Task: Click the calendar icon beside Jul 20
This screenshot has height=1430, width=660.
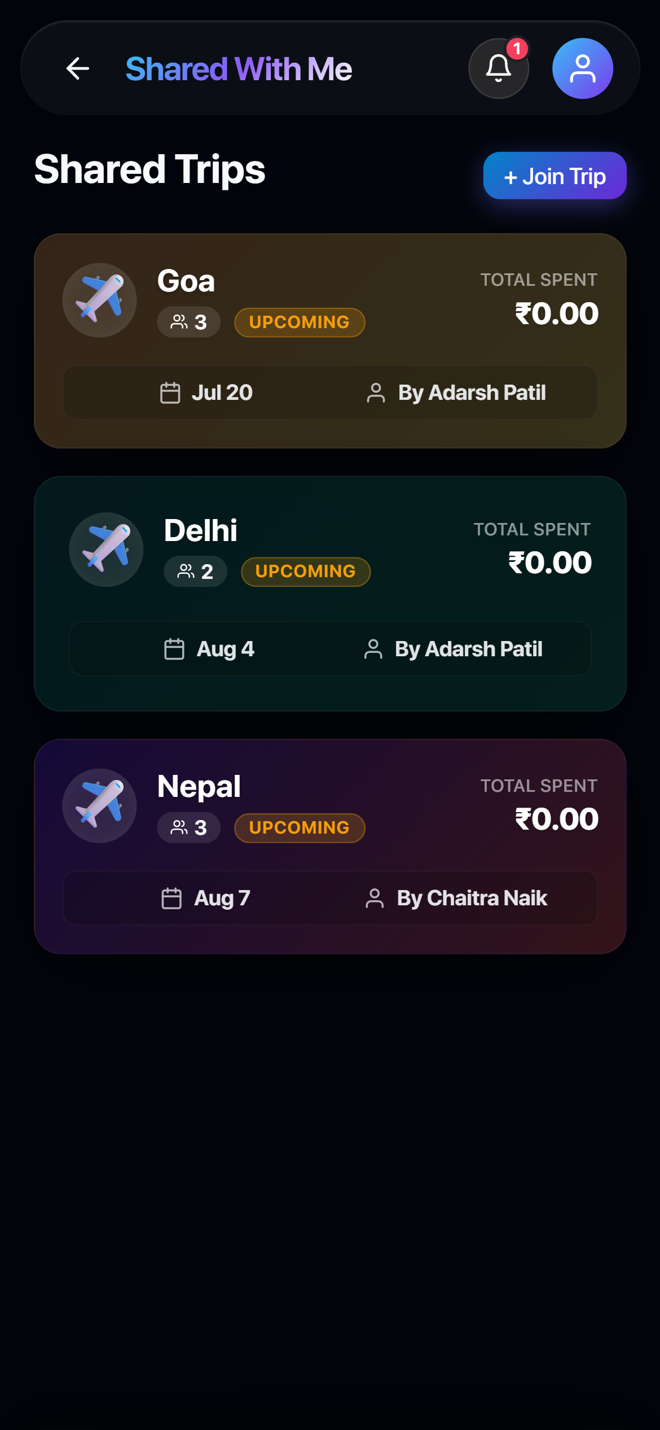Action: tap(170, 393)
